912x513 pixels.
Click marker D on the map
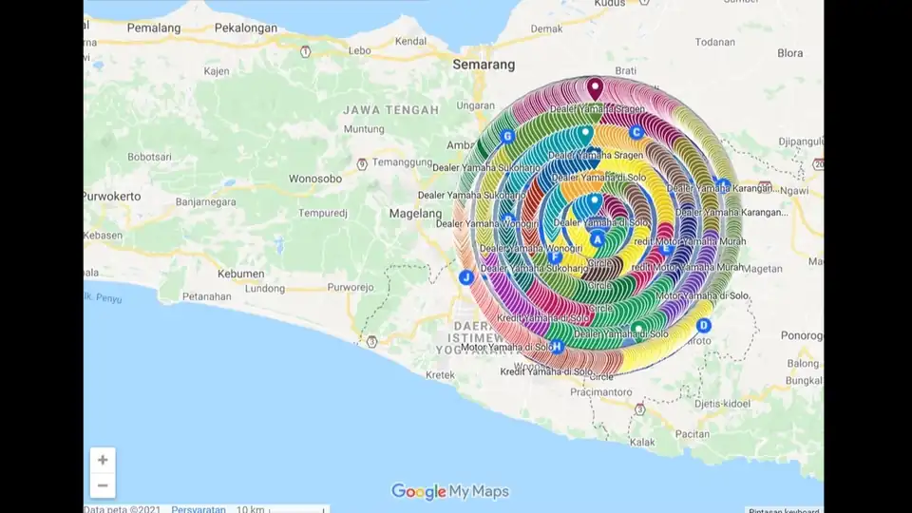coord(703,325)
